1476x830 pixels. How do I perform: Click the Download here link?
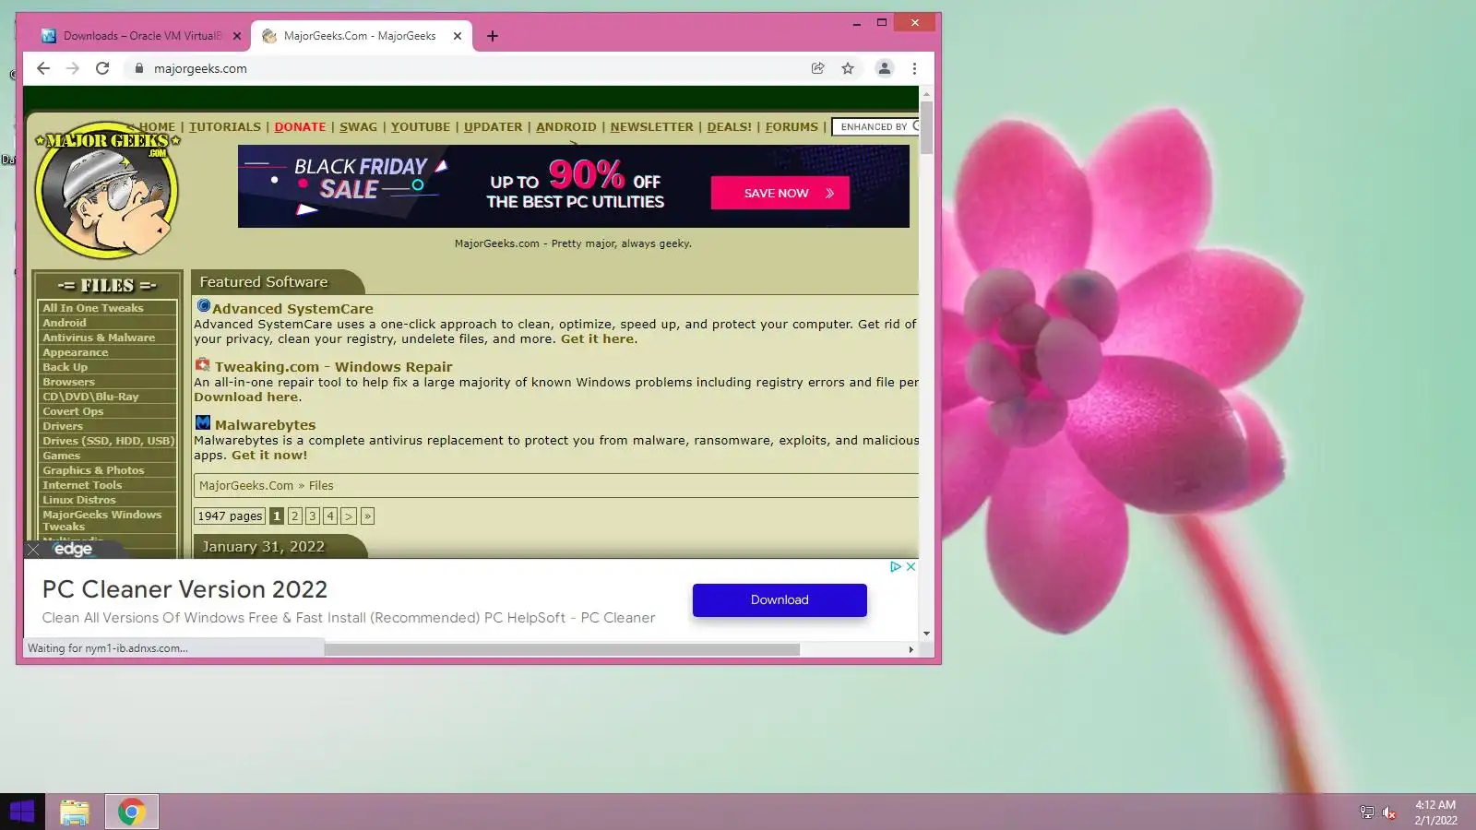point(245,397)
